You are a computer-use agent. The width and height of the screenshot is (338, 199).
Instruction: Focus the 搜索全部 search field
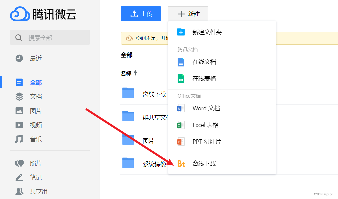[x=50, y=37]
